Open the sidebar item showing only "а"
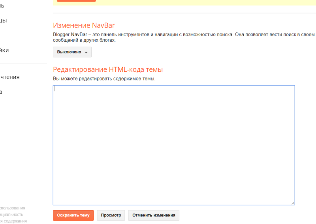Viewport: 316px width, 224px height. [1, 92]
